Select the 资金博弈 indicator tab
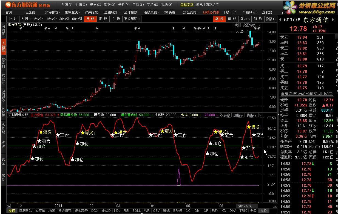The height and width of the screenshot is (214, 338). (65, 211)
